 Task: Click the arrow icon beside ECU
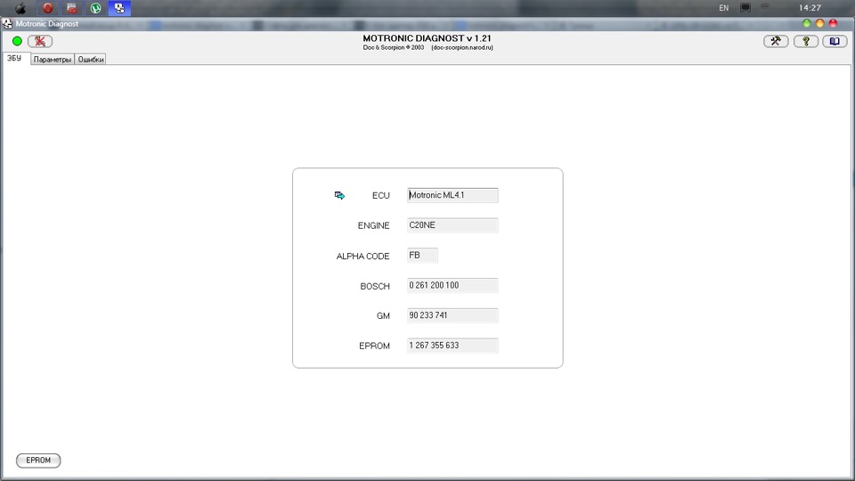point(339,195)
